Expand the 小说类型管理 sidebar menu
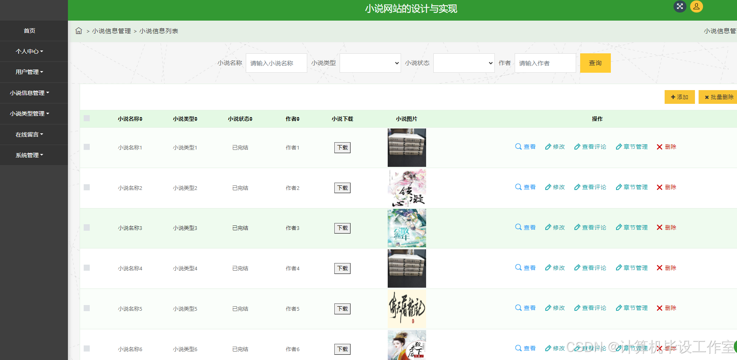 [x=30, y=114]
